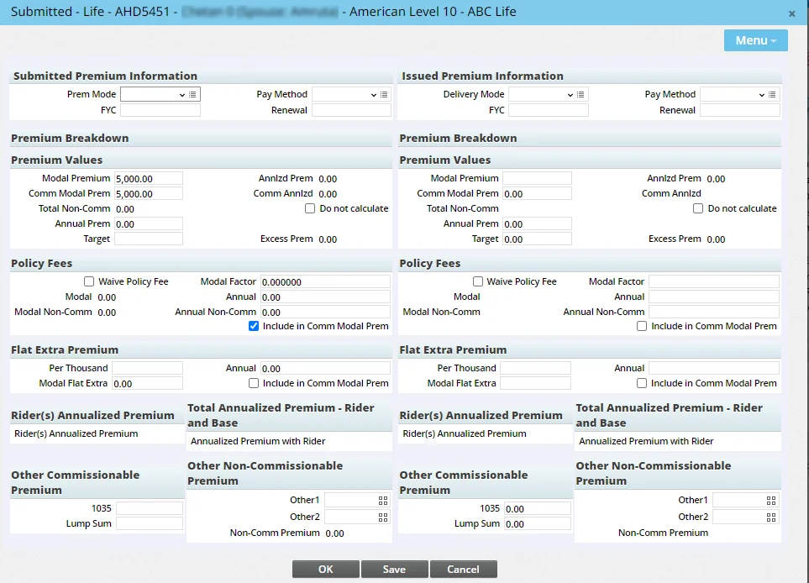This screenshot has width=809, height=583.
Task: Click the Cancel button
Action: click(x=463, y=569)
